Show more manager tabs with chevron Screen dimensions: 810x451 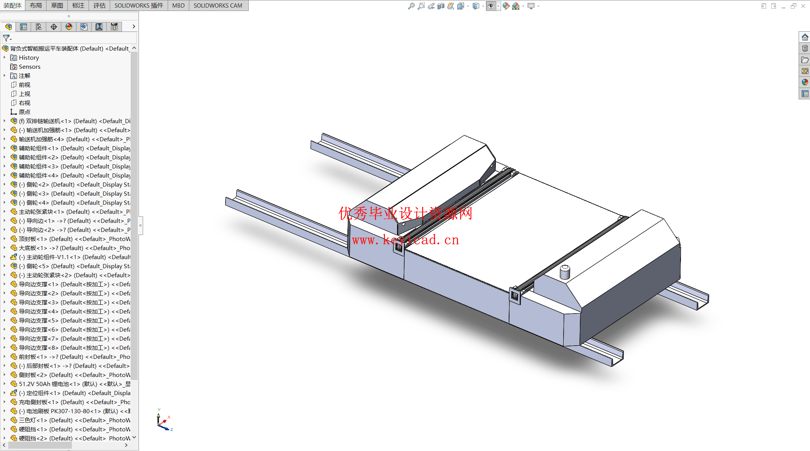[134, 26]
